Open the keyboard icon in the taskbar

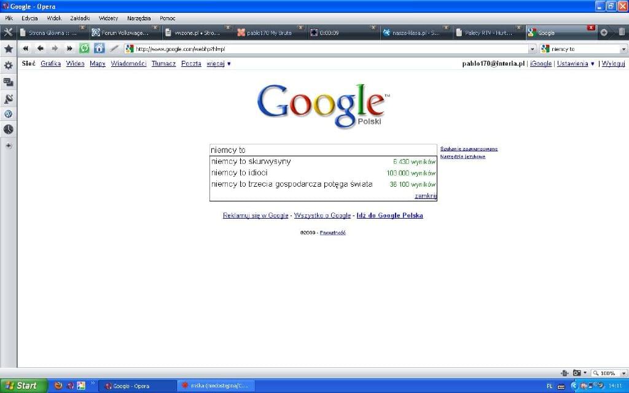point(561,387)
